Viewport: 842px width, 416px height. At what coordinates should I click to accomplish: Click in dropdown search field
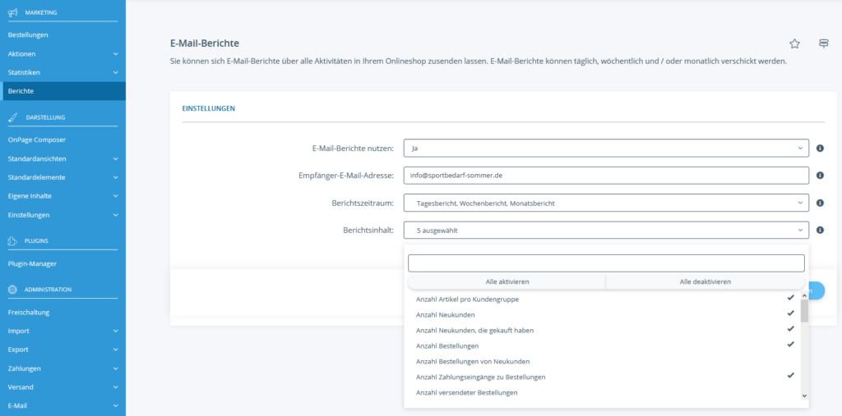click(606, 263)
